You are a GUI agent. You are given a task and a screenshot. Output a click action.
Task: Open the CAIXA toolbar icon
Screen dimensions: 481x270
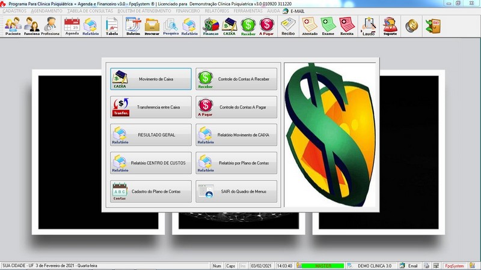(x=229, y=26)
